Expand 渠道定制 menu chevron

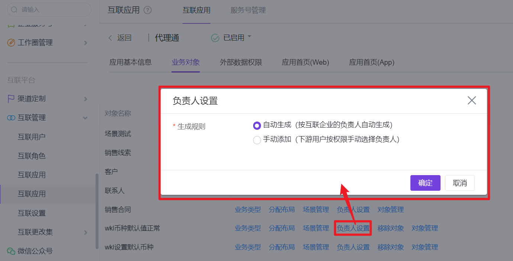85,99
